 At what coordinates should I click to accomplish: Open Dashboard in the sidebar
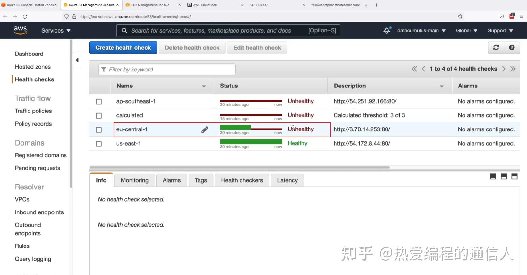coord(29,54)
